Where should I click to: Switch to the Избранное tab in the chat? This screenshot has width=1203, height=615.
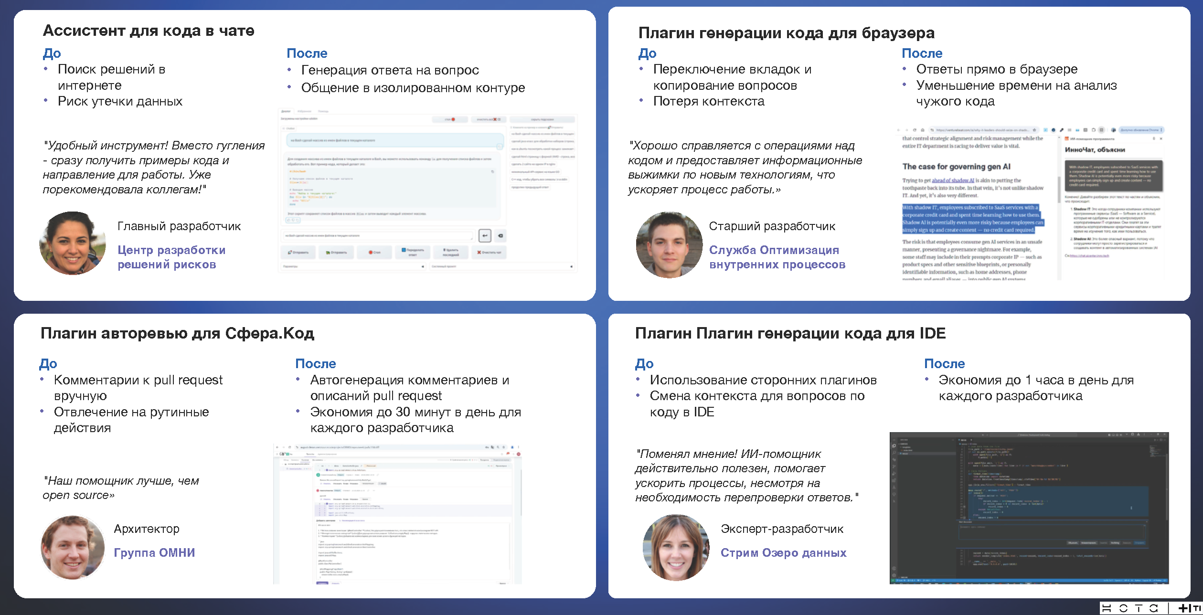(x=304, y=111)
